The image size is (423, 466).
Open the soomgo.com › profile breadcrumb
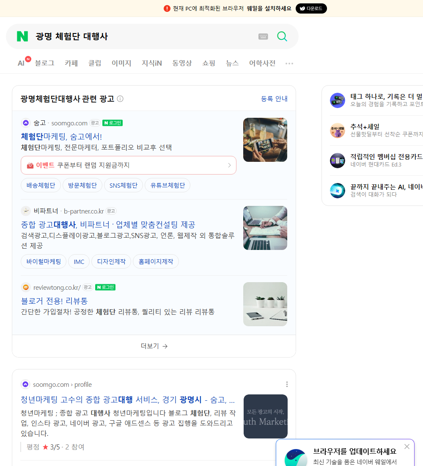tap(62, 384)
